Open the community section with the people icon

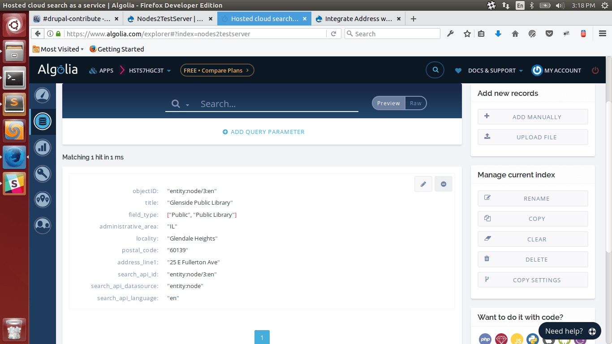[x=43, y=225]
